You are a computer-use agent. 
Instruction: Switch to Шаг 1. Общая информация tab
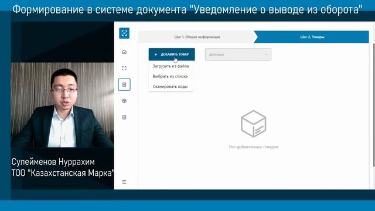pos(197,37)
